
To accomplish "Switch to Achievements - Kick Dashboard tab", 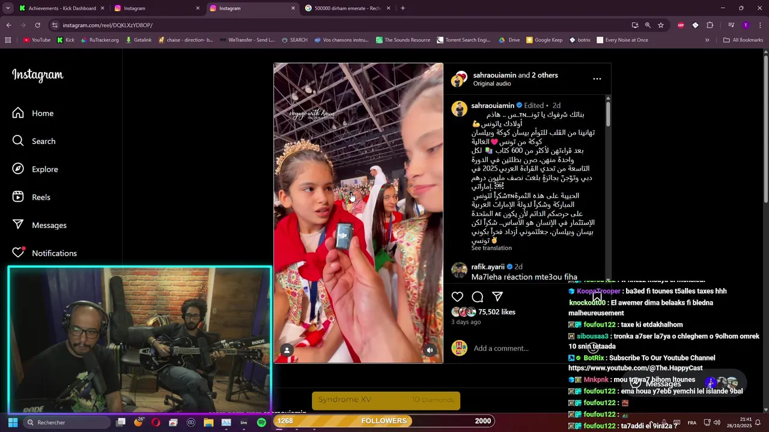I will click(62, 8).
